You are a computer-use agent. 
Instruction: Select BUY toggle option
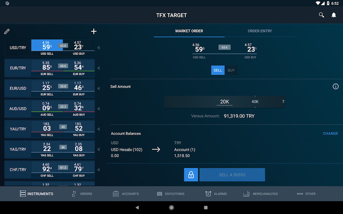tap(231, 70)
